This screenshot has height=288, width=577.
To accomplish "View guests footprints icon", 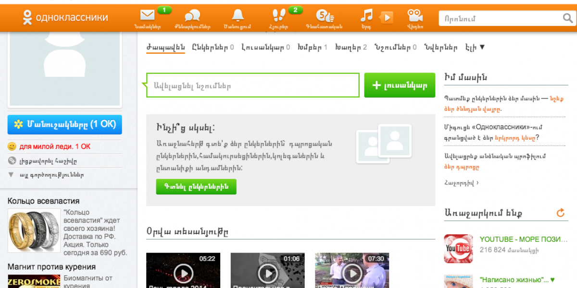I will pyautogui.click(x=279, y=15).
